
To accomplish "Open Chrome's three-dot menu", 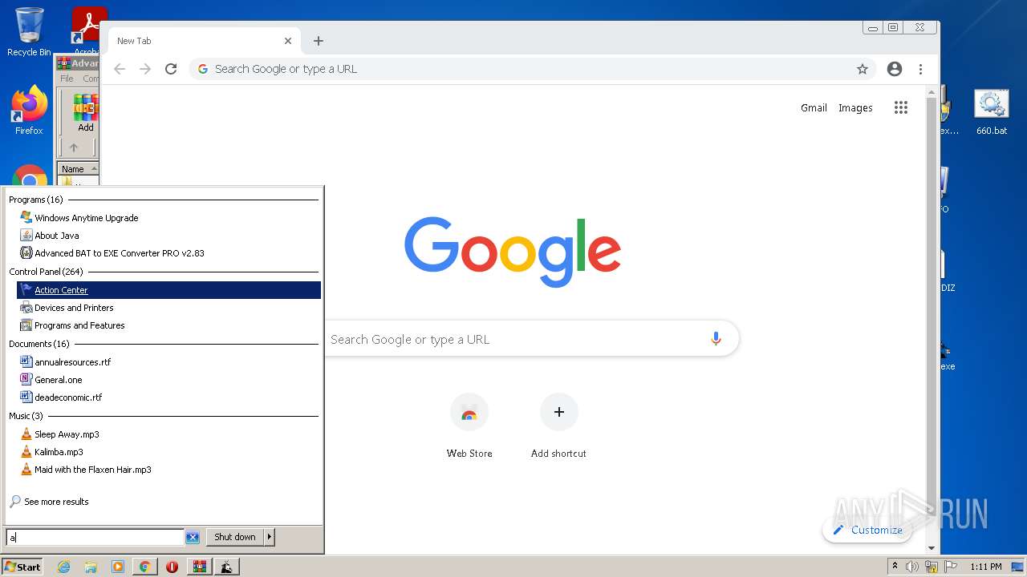I will pos(920,69).
